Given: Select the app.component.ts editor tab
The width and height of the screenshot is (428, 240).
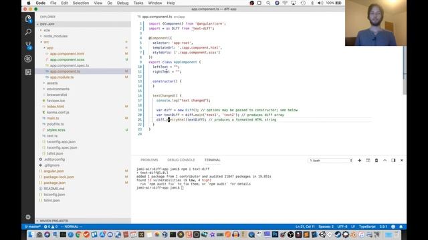Looking at the screenshot, I should 161,17.
